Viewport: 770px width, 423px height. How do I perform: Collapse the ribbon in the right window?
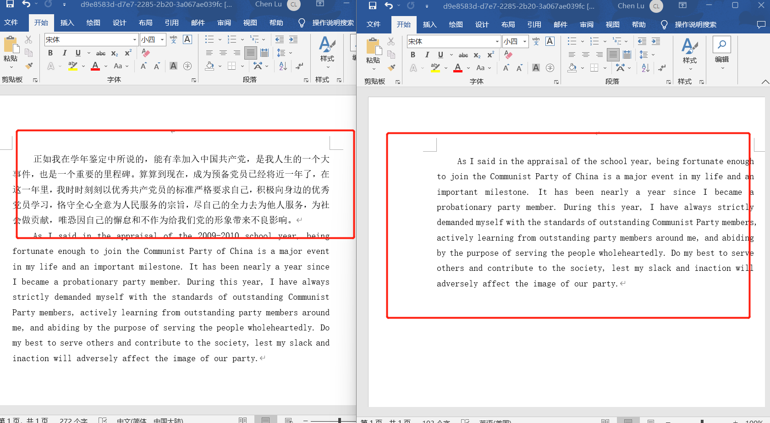point(765,82)
